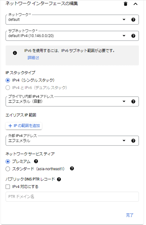The image size is (146, 225).
Task: Select IPv4 と IPv6 (デュアルスタック) option
Action: [x=8, y=88]
